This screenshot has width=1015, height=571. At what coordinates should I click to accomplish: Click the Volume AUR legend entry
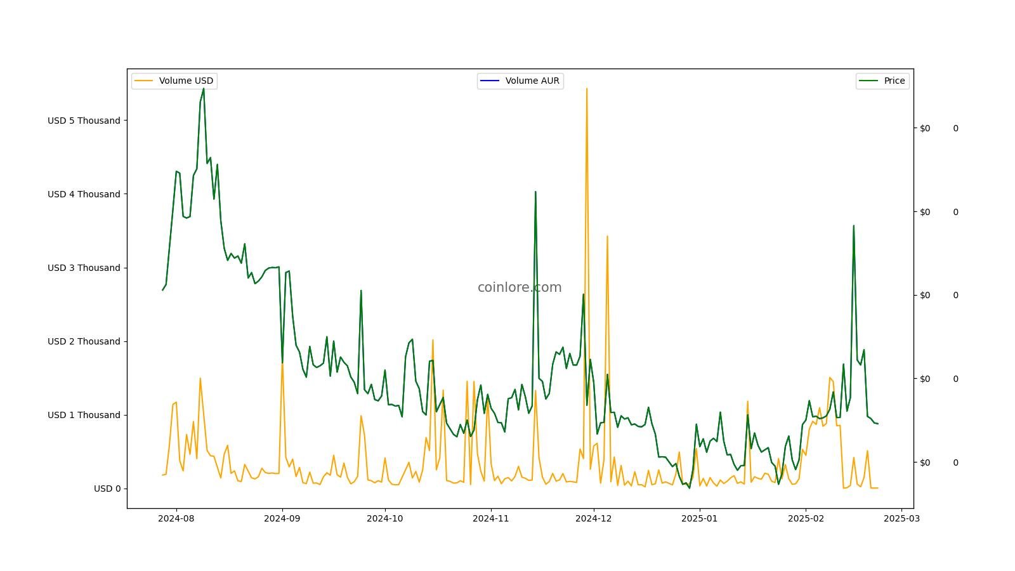pyautogui.click(x=520, y=81)
